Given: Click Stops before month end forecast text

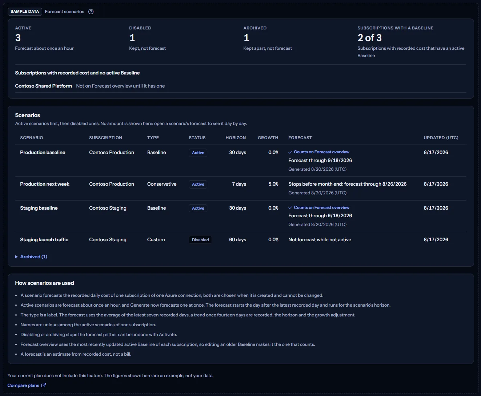Looking at the screenshot, I should click(348, 184).
